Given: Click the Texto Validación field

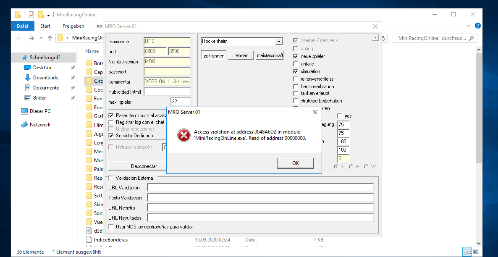Looking at the screenshot, I should (x=260, y=198).
